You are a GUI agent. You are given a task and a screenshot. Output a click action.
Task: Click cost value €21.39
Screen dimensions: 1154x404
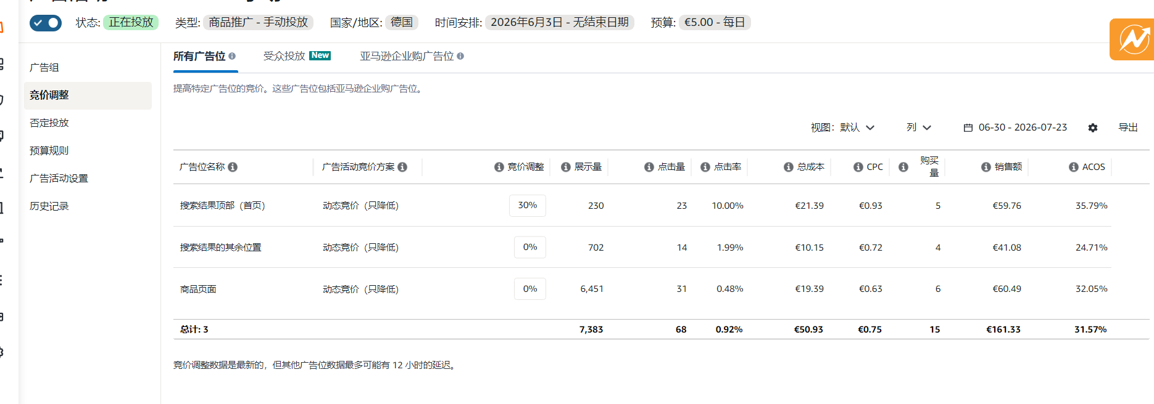click(x=809, y=206)
